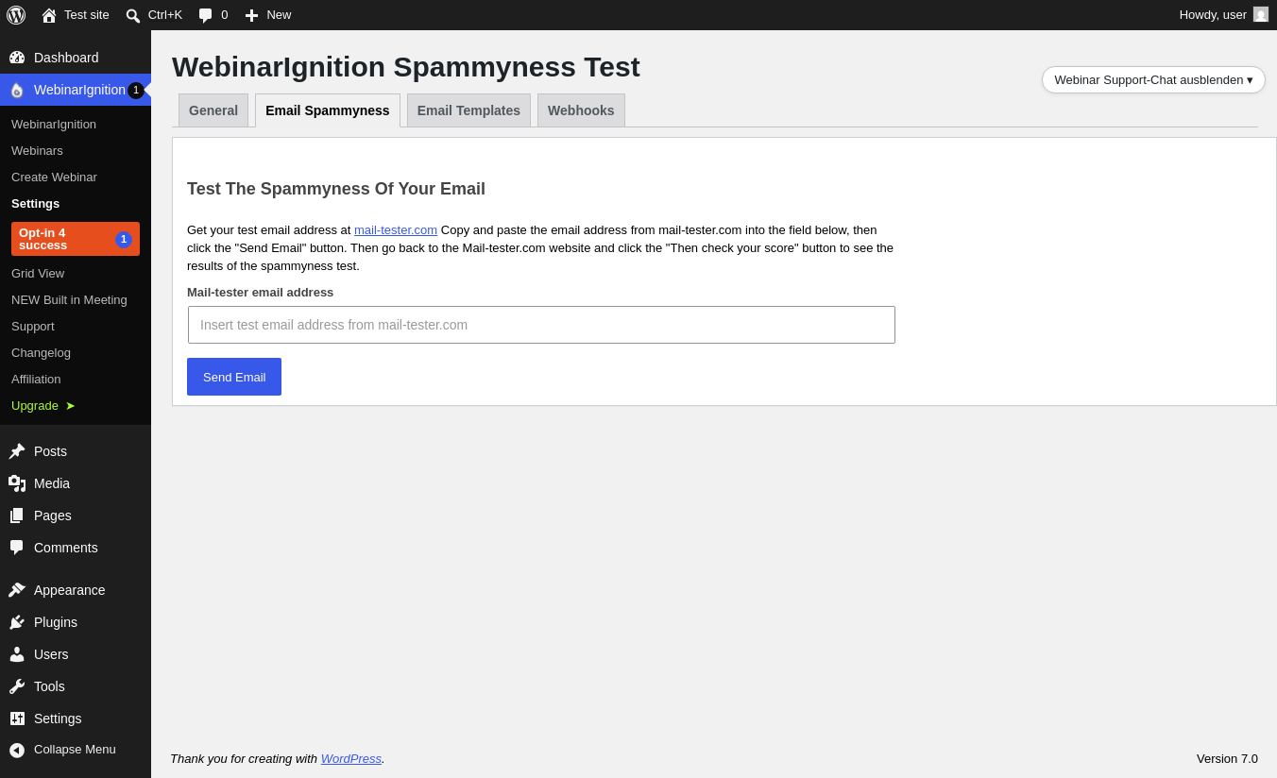This screenshot has height=778, width=1277.
Task: Open Appearance paintbrush icon
Action: click(17, 590)
